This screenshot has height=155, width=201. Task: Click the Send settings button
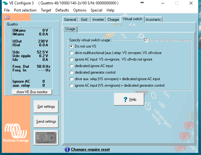[46, 121]
